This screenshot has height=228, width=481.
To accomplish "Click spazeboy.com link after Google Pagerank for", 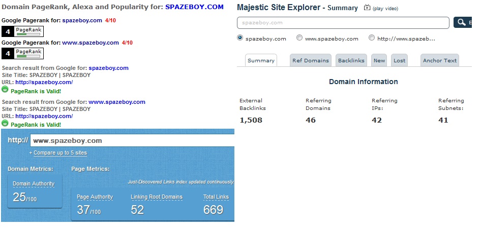I will 82,20.
